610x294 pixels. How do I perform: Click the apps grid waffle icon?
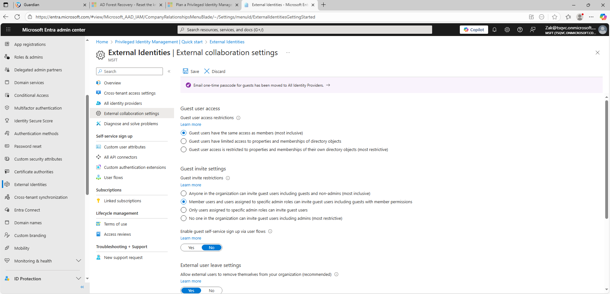[x=8, y=30]
